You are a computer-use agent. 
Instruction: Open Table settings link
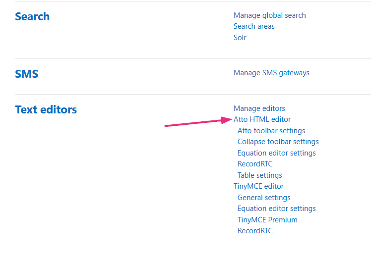(259, 175)
